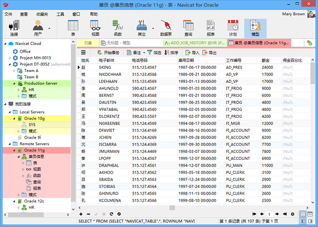Click the hamburger menu icon in the table toolbar
318x227 pixels.
83,53
